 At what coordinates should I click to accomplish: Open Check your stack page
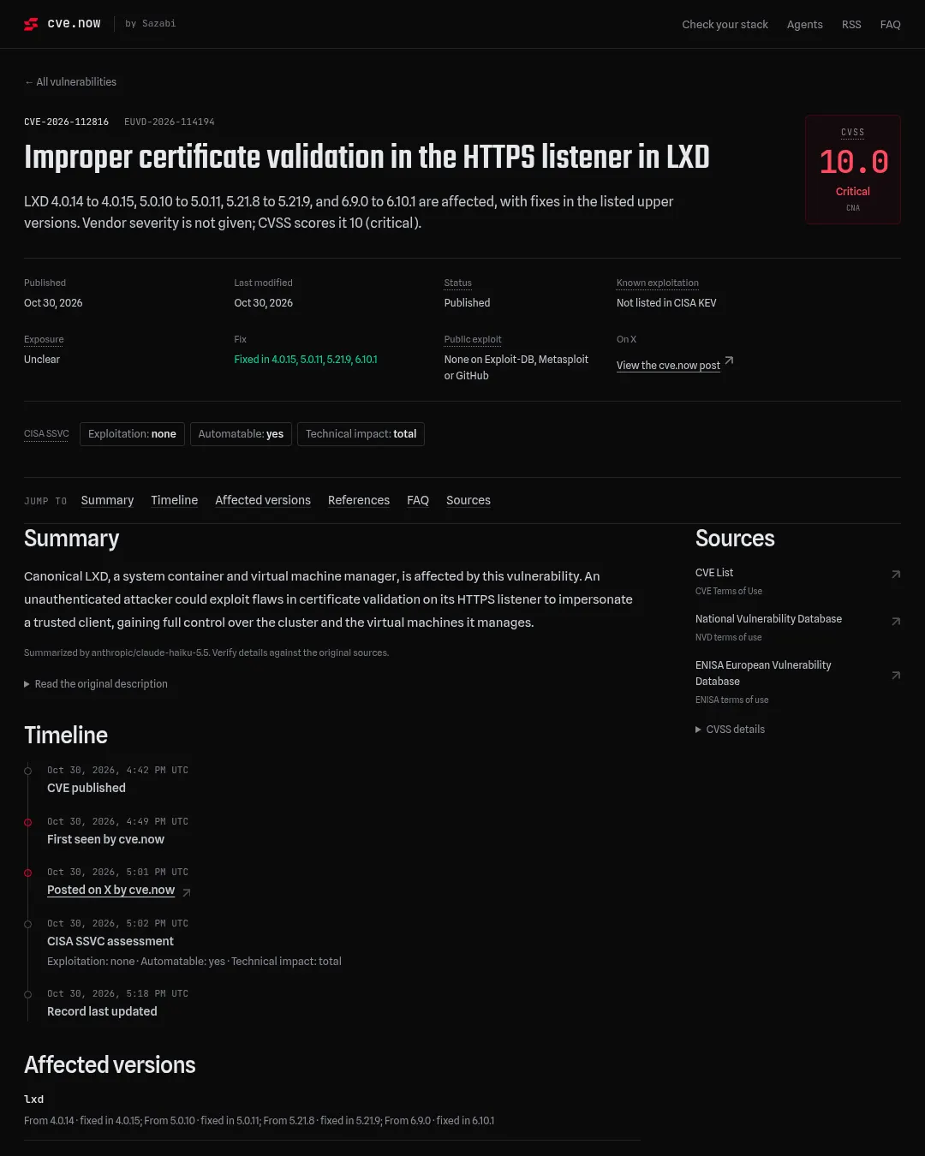pyautogui.click(x=725, y=25)
